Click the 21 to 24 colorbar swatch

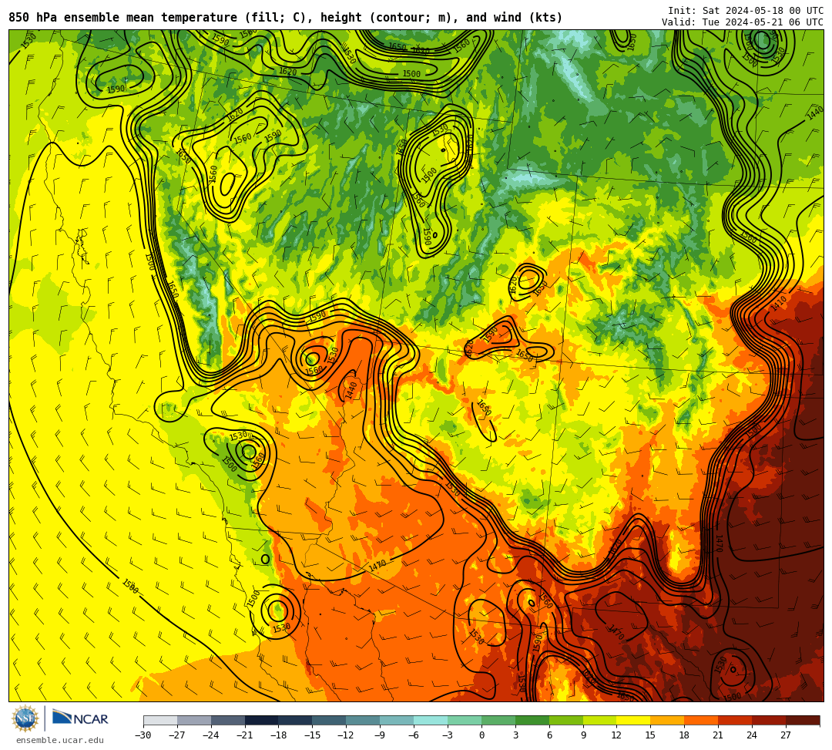pyautogui.click(x=736, y=720)
